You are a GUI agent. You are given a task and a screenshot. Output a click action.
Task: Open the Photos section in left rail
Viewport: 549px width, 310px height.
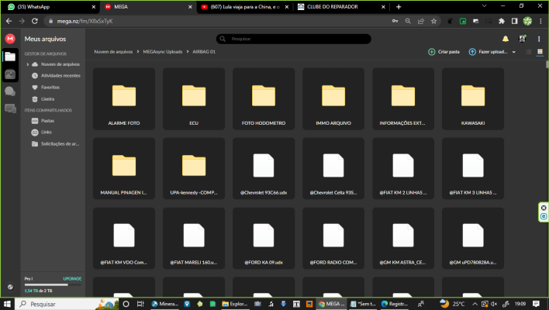click(10, 74)
